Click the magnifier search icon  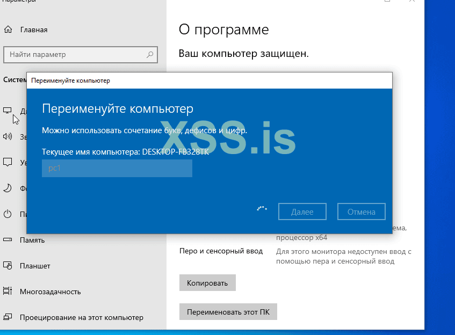pyautogui.click(x=150, y=55)
